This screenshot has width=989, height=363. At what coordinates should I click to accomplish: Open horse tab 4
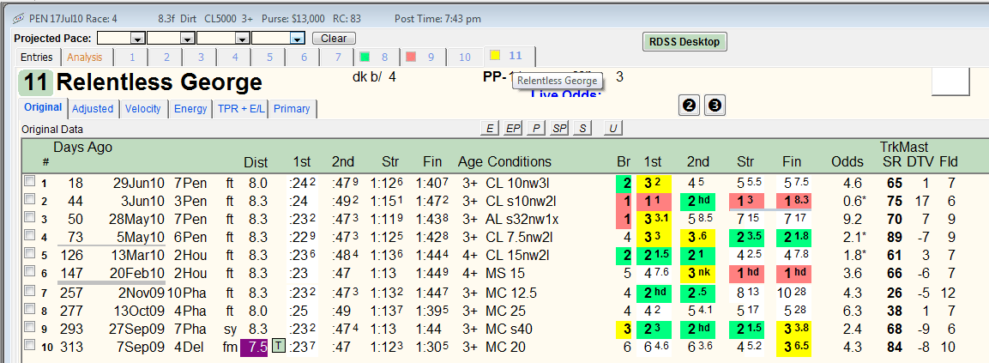click(x=235, y=57)
